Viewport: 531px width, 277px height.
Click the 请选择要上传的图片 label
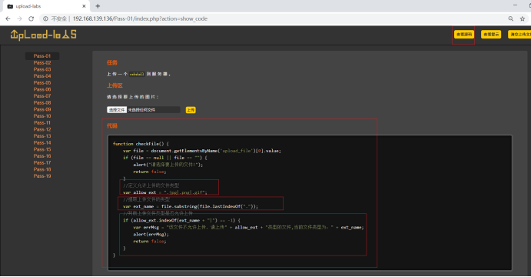(133, 97)
